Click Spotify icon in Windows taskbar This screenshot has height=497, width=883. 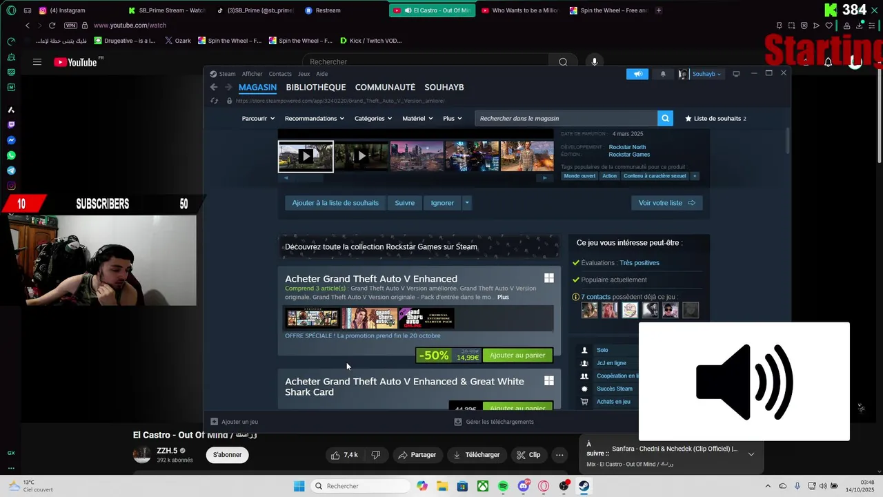pyautogui.click(x=503, y=486)
